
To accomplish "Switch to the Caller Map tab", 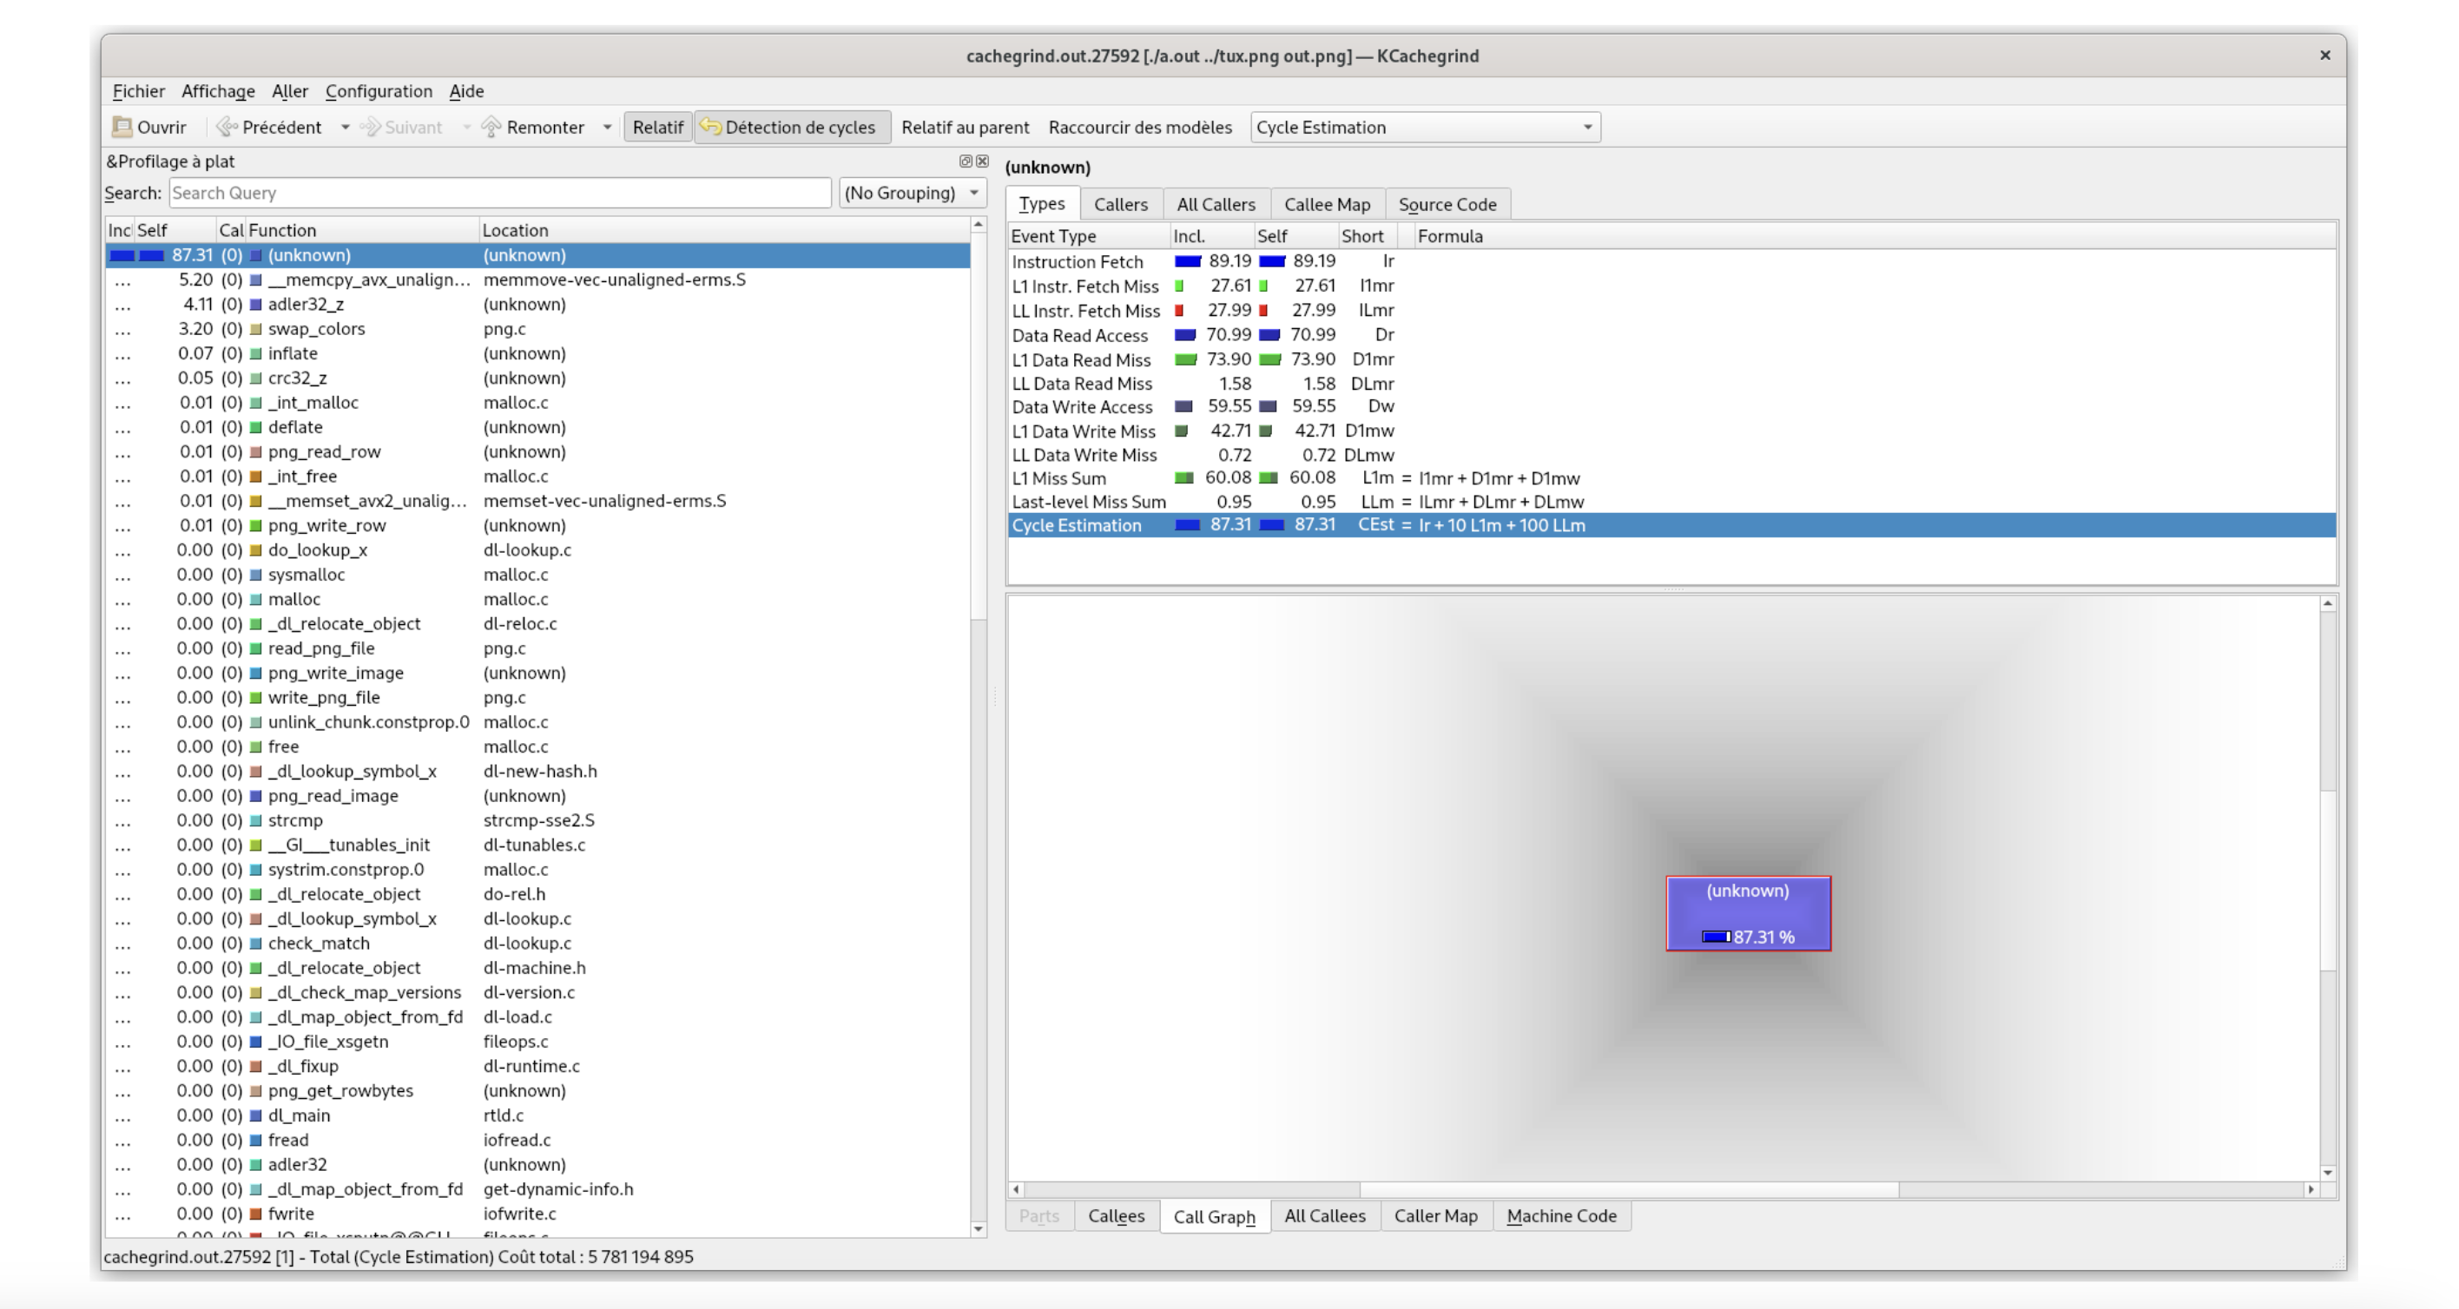I will 1435,1215.
